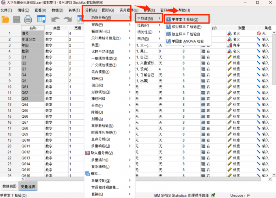Expand the 回归(R) submenu under 功效分析
276x198 pixels.
coord(149,39)
